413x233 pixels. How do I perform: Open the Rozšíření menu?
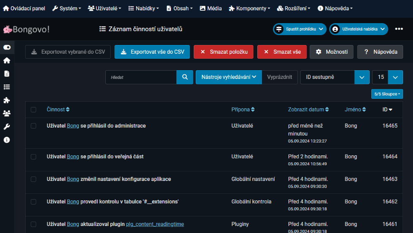[294, 8]
